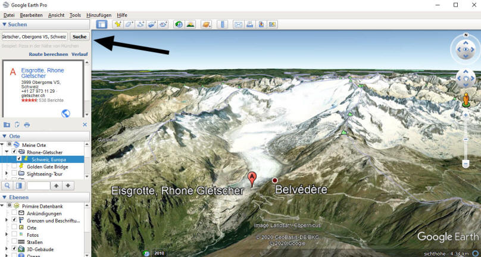
Task: Clear search results with the blue X
Action: click(x=85, y=124)
